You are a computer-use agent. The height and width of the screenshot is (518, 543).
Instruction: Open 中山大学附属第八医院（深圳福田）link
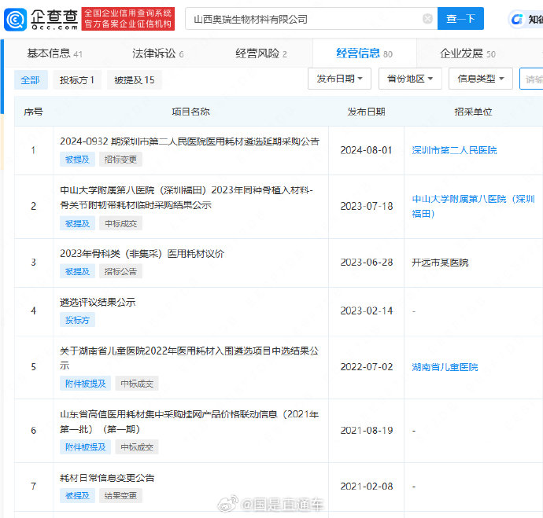[473, 206]
